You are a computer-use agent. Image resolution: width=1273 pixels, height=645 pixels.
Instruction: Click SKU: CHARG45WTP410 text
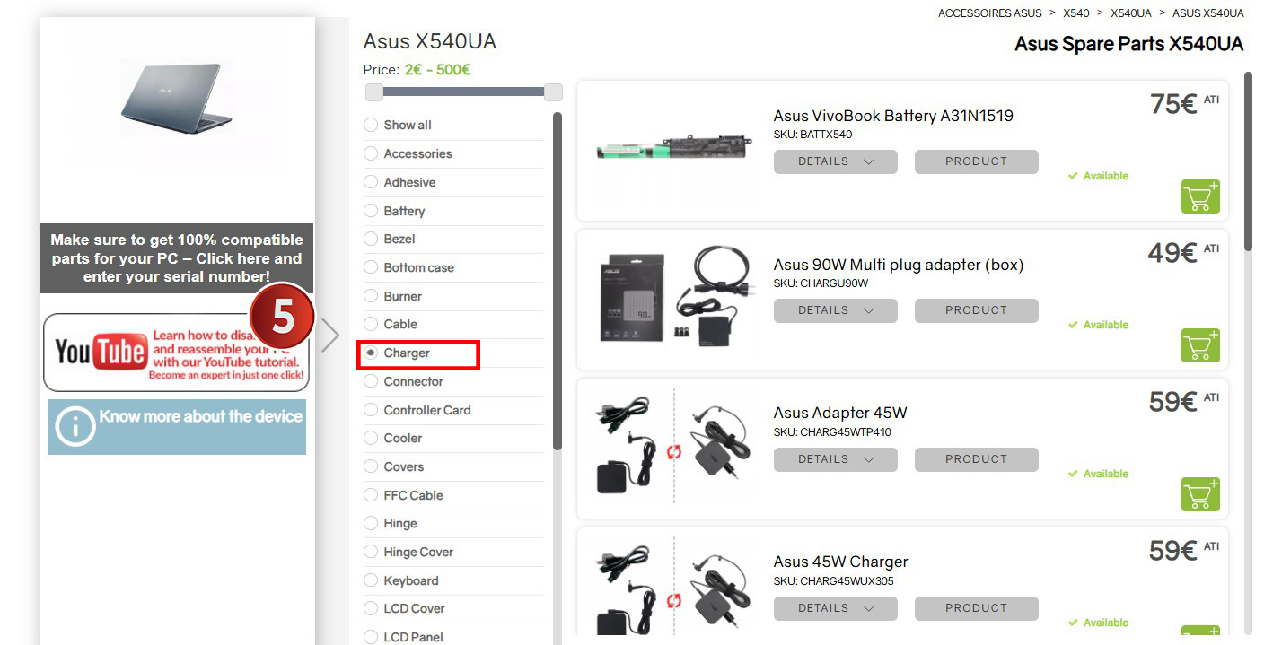tap(832, 432)
